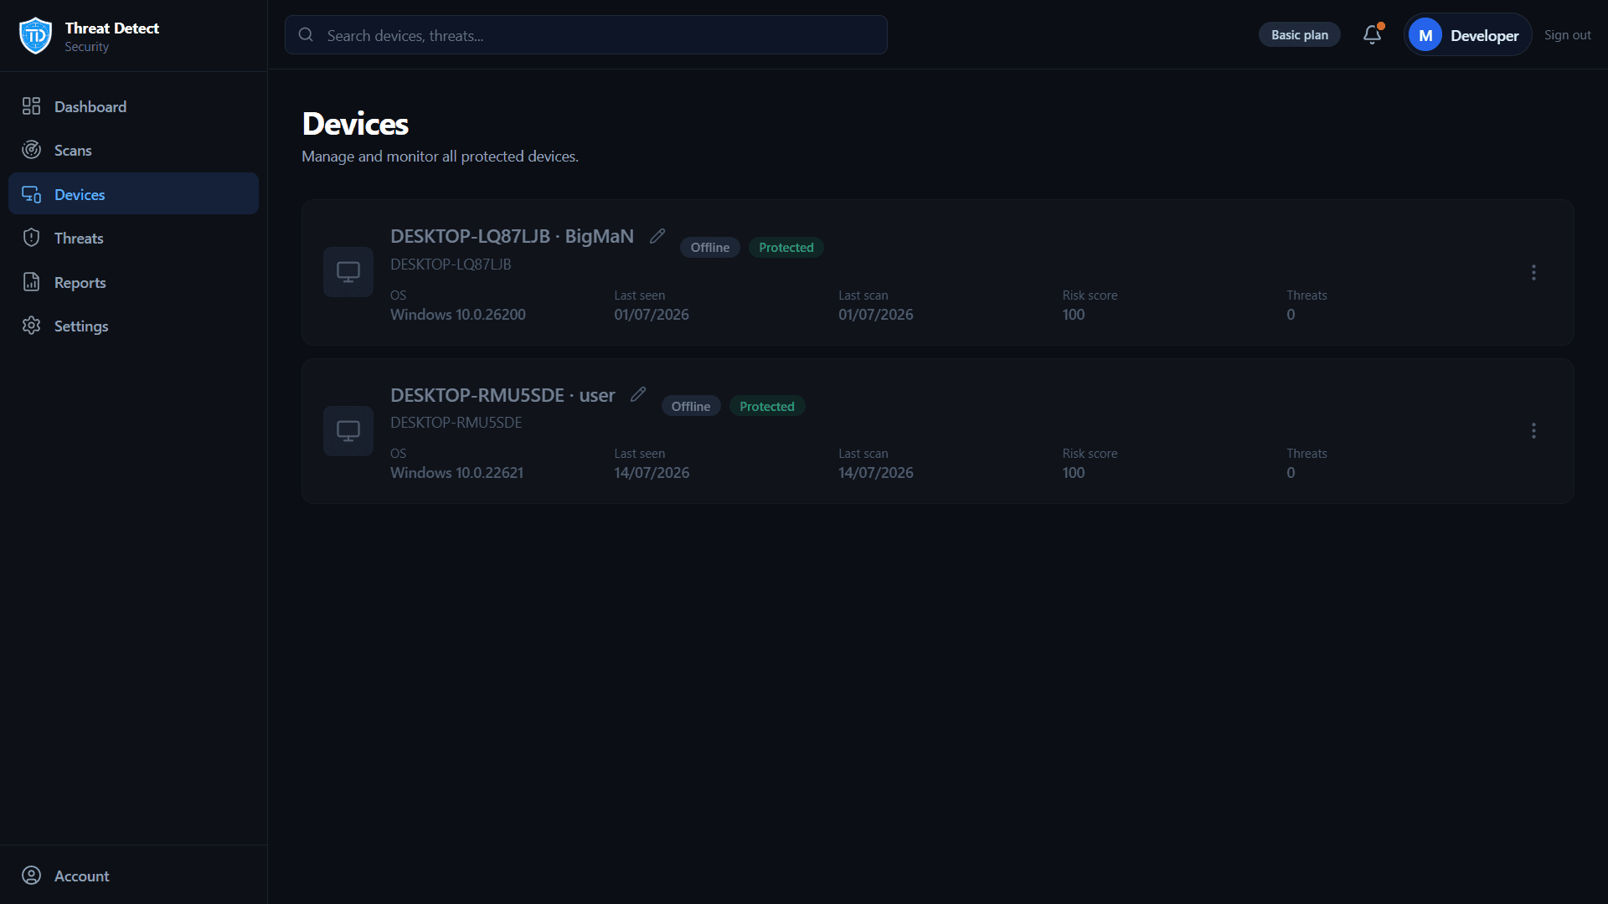Select the Windows 10.0.26200 OS value

coord(458,315)
